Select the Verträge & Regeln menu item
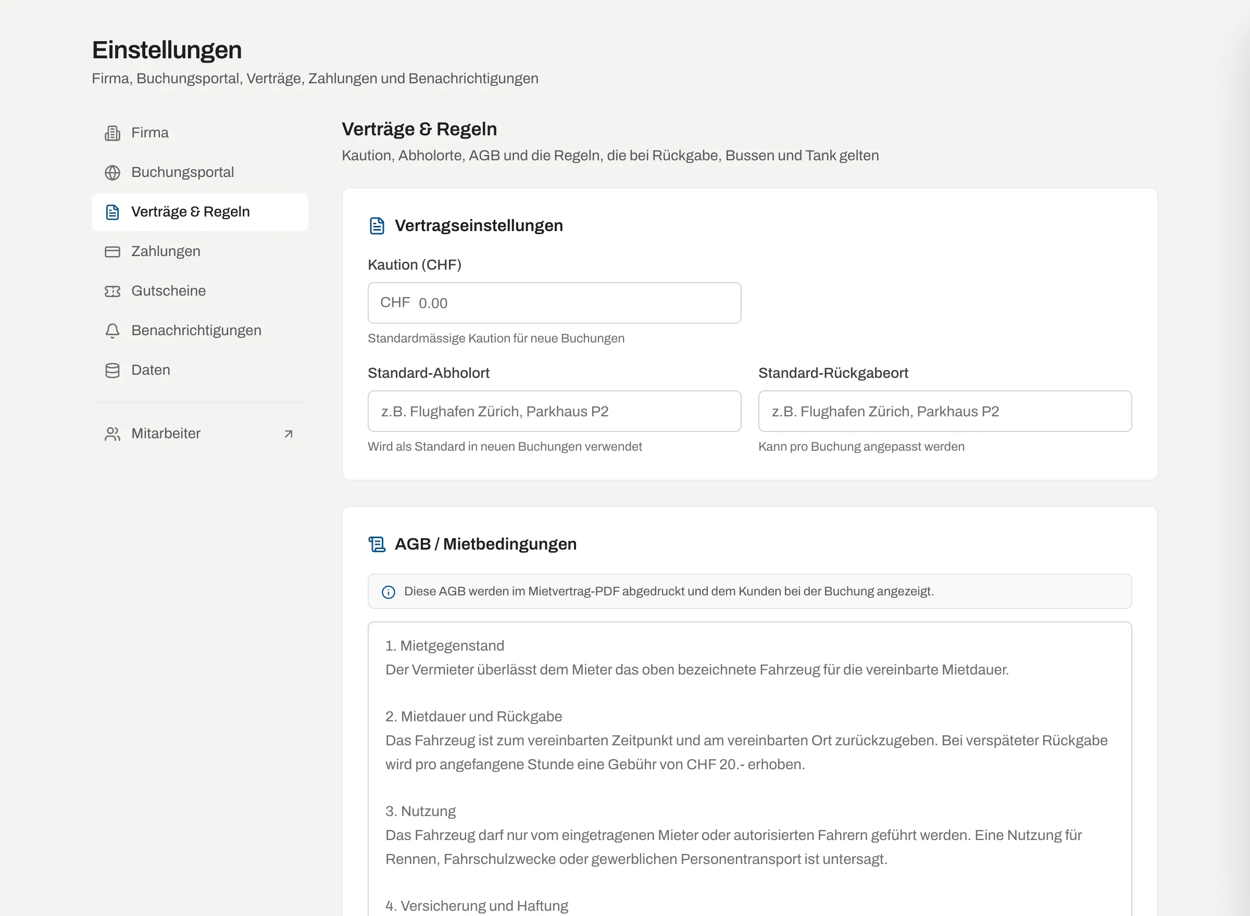The width and height of the screenshot is (1250, 916). pyautogui.click(x=199, y=212)
